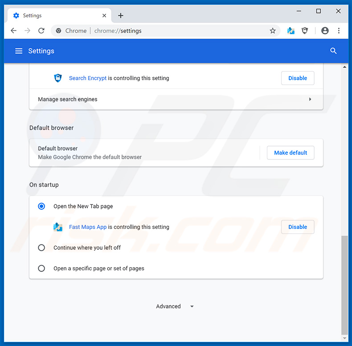Open the Search Encrypt shield extension in toolbar

[x=305, y=31]
